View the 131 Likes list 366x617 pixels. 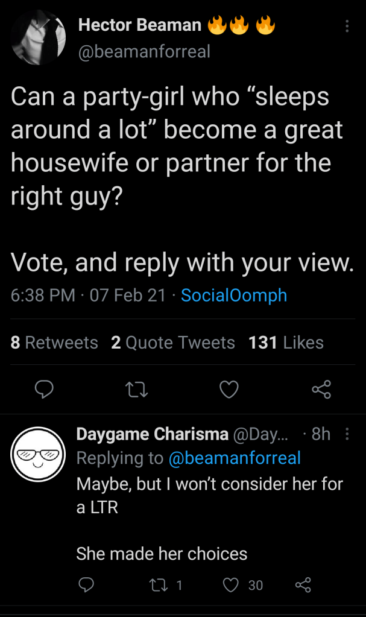coord(286,343)
